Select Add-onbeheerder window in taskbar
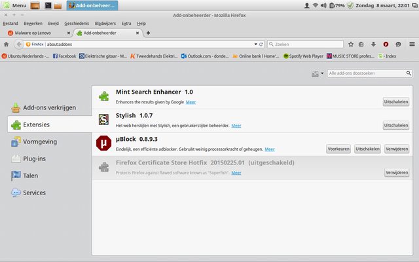419x262 pixels. [92, 5]
